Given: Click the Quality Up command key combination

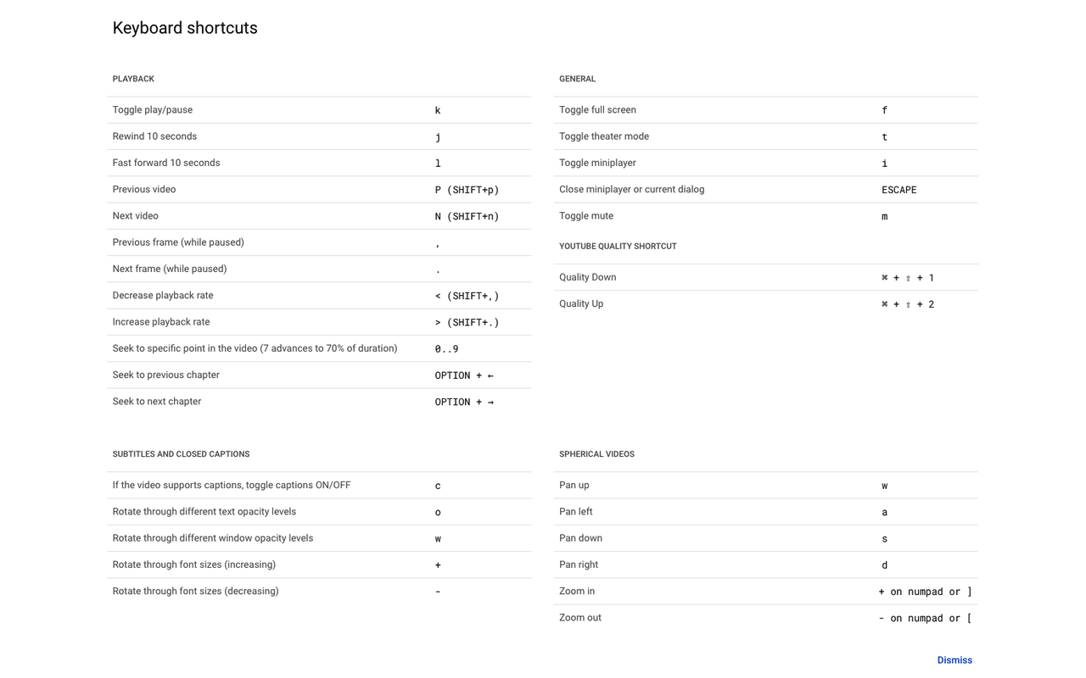Looking at the screenshot, I should pyautogui.click(x=908, y=304).
